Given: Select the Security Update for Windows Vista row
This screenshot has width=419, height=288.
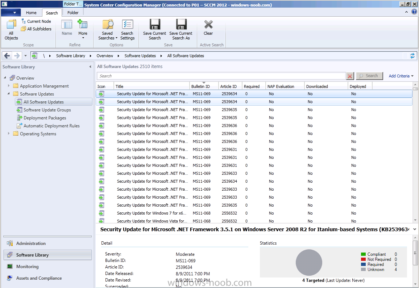Looking at the screenshot, I should click(x=254, y=221).
